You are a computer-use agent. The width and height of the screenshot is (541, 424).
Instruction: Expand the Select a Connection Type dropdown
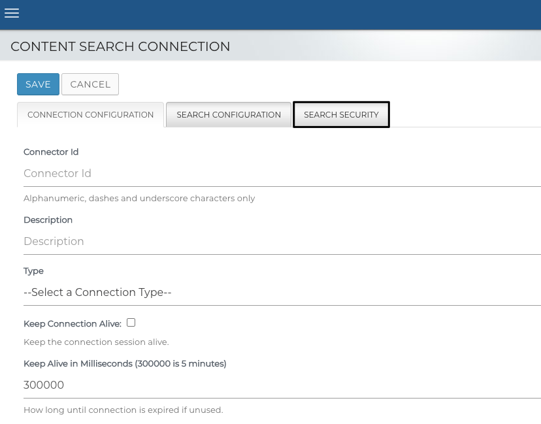click(281, 293)
